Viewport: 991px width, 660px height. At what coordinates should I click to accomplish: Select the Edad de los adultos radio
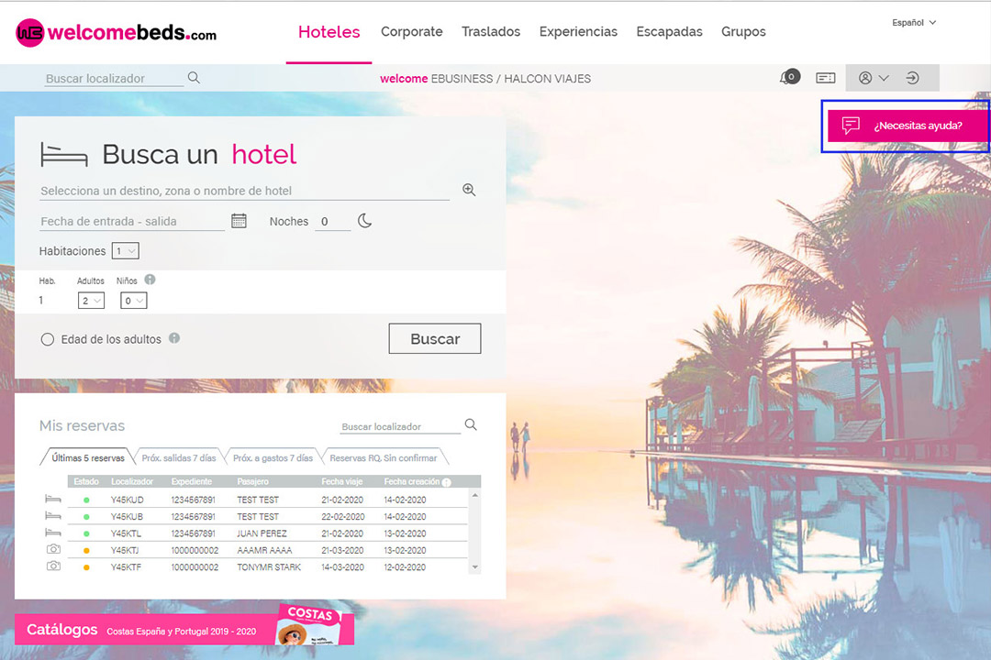(x=48, y=339)
